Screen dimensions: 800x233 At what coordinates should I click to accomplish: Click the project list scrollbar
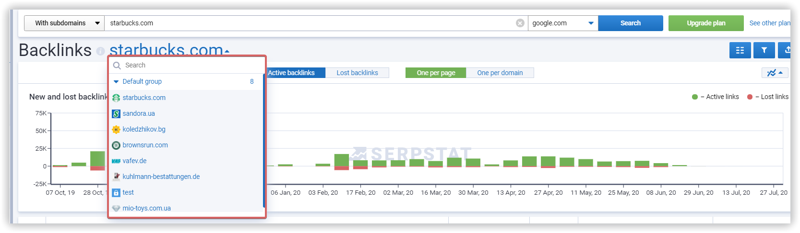point(264,140)
